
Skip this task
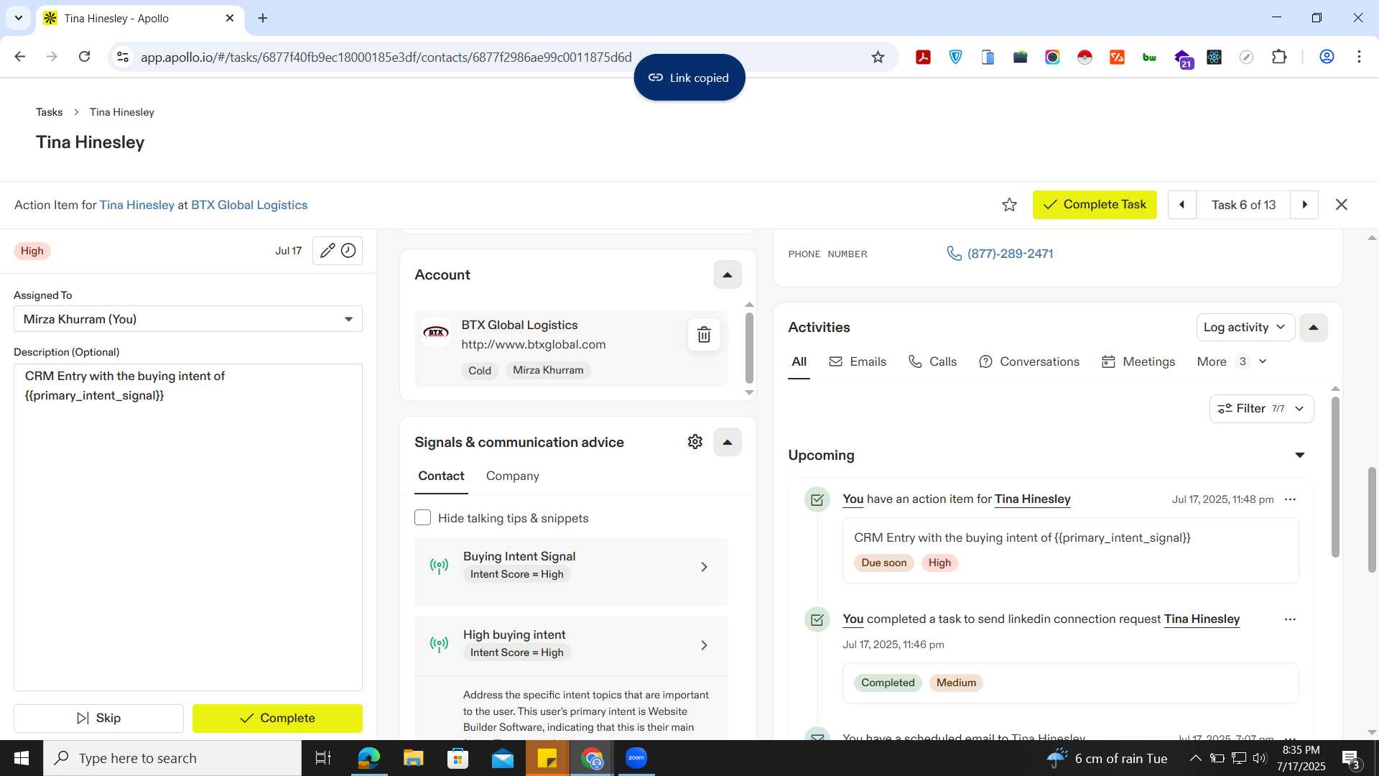(98, 719)
